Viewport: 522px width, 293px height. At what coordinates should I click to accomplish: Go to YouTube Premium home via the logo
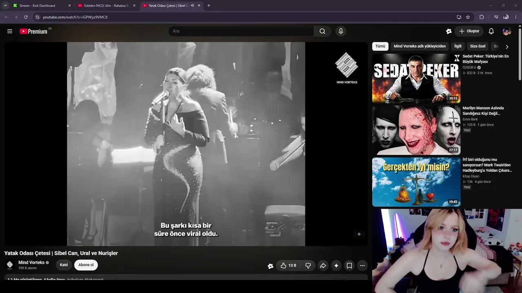(33, 31)
